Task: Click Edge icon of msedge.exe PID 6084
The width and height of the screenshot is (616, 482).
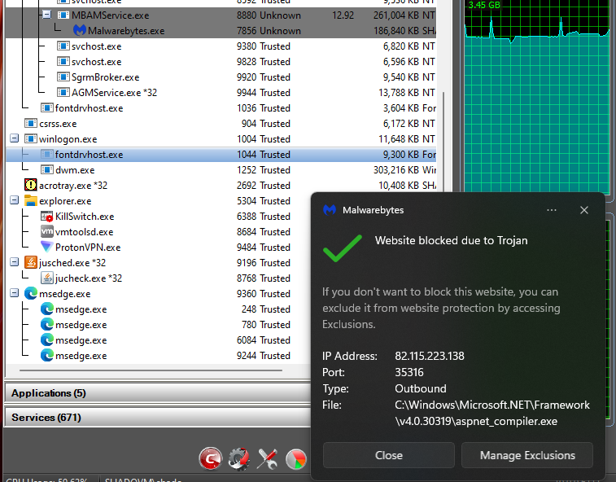Action: tap(46, 340)
